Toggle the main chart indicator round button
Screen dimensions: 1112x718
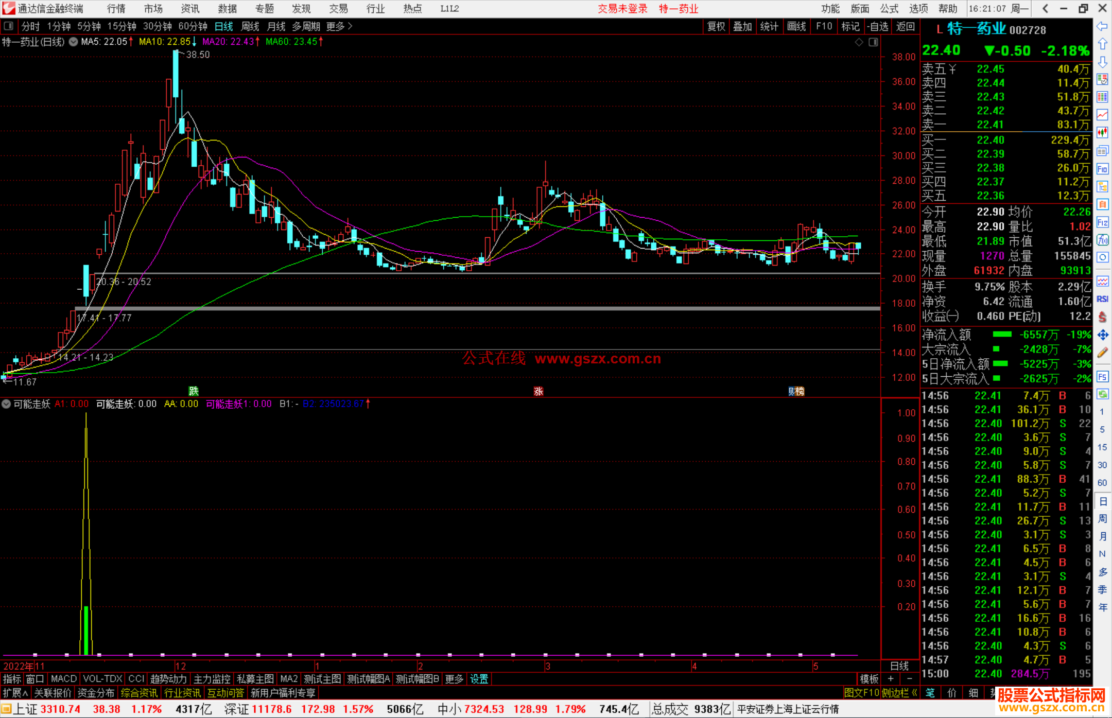click(x=73, y=42)
